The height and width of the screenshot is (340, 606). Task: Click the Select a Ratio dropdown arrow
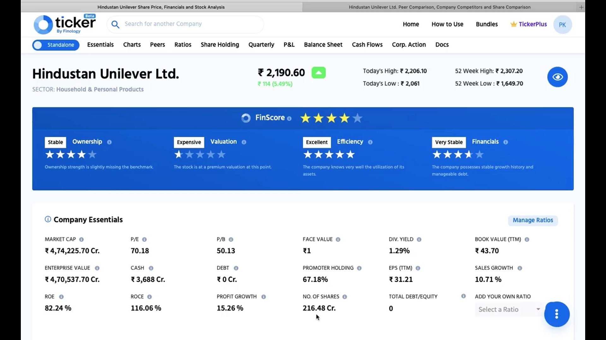[538, 309]
